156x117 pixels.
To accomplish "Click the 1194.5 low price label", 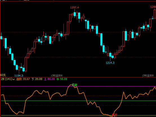I will tap(19, 76).
